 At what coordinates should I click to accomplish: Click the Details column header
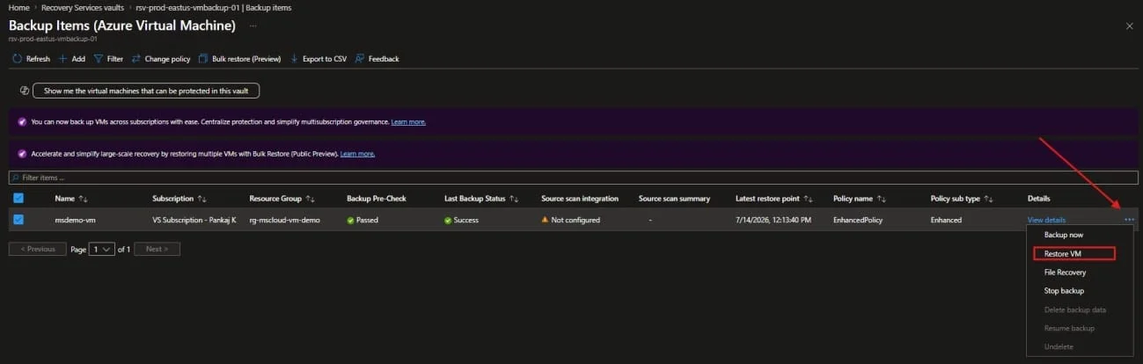click(x=1038, y=199)
